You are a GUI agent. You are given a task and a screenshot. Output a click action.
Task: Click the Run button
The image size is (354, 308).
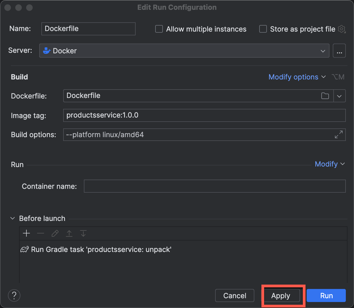pyautogui.click(x=326, y=295)
